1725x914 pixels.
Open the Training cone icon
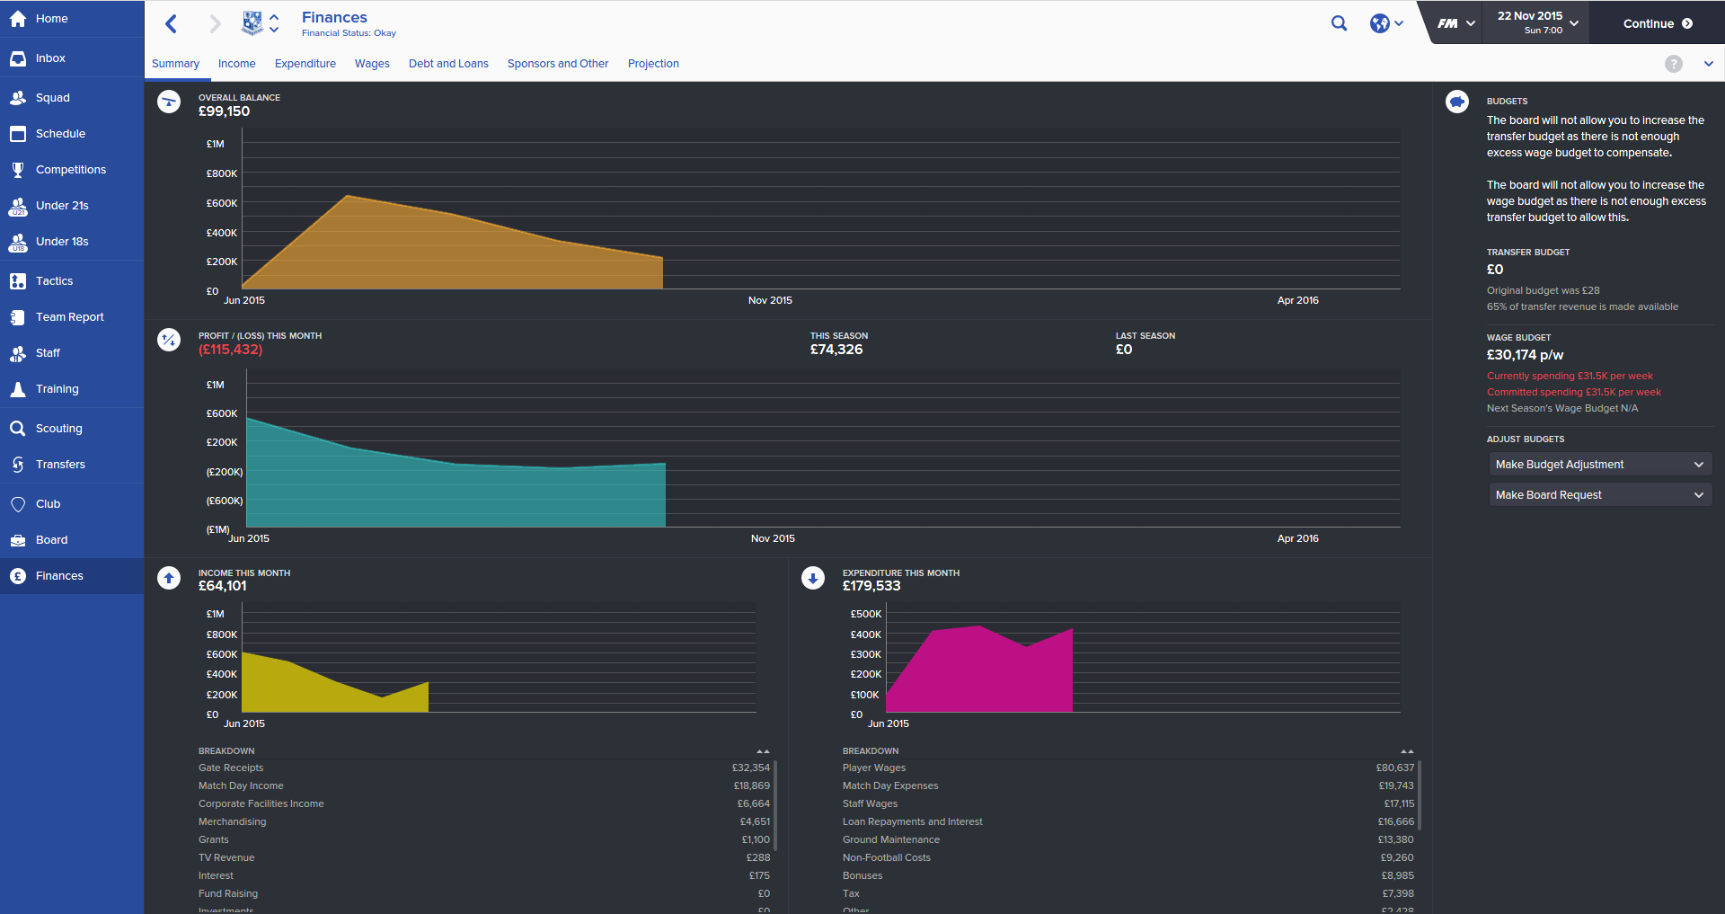point(18,389)
